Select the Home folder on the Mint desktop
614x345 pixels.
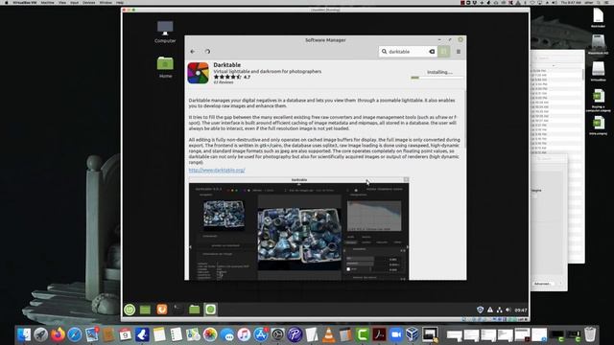click(x=165, y=67)
